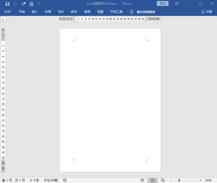
Task: Click the Redo arrow icon
Action: [x=24, y=4]
